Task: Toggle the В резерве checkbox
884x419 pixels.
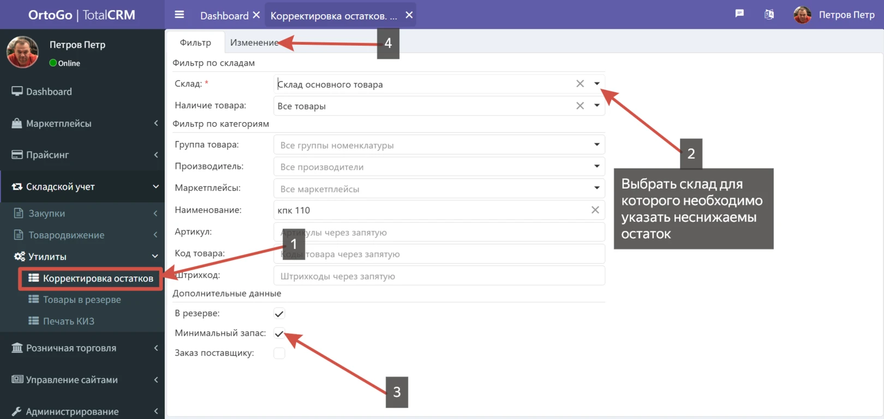Action: tap(279, 314)
